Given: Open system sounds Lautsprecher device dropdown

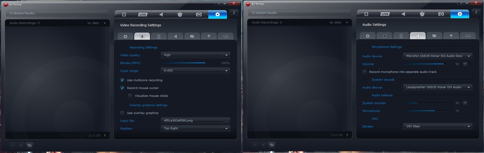Looking at the screenshot, I should point(438,87).
